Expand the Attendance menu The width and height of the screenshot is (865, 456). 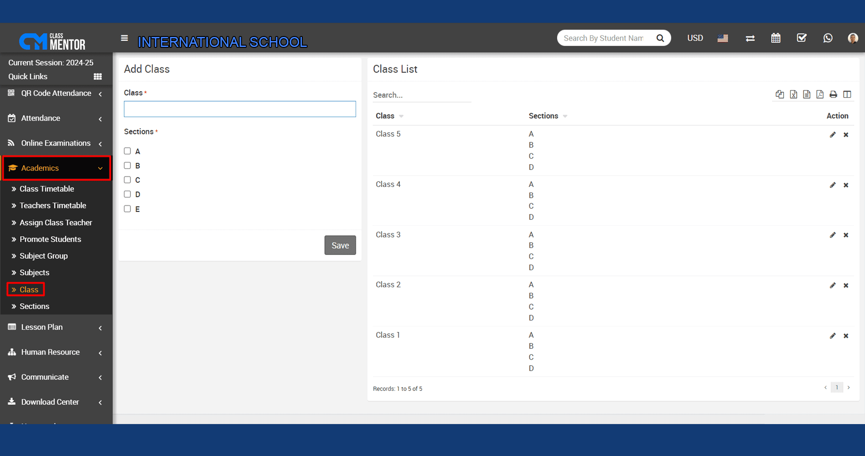coord(56,119)
